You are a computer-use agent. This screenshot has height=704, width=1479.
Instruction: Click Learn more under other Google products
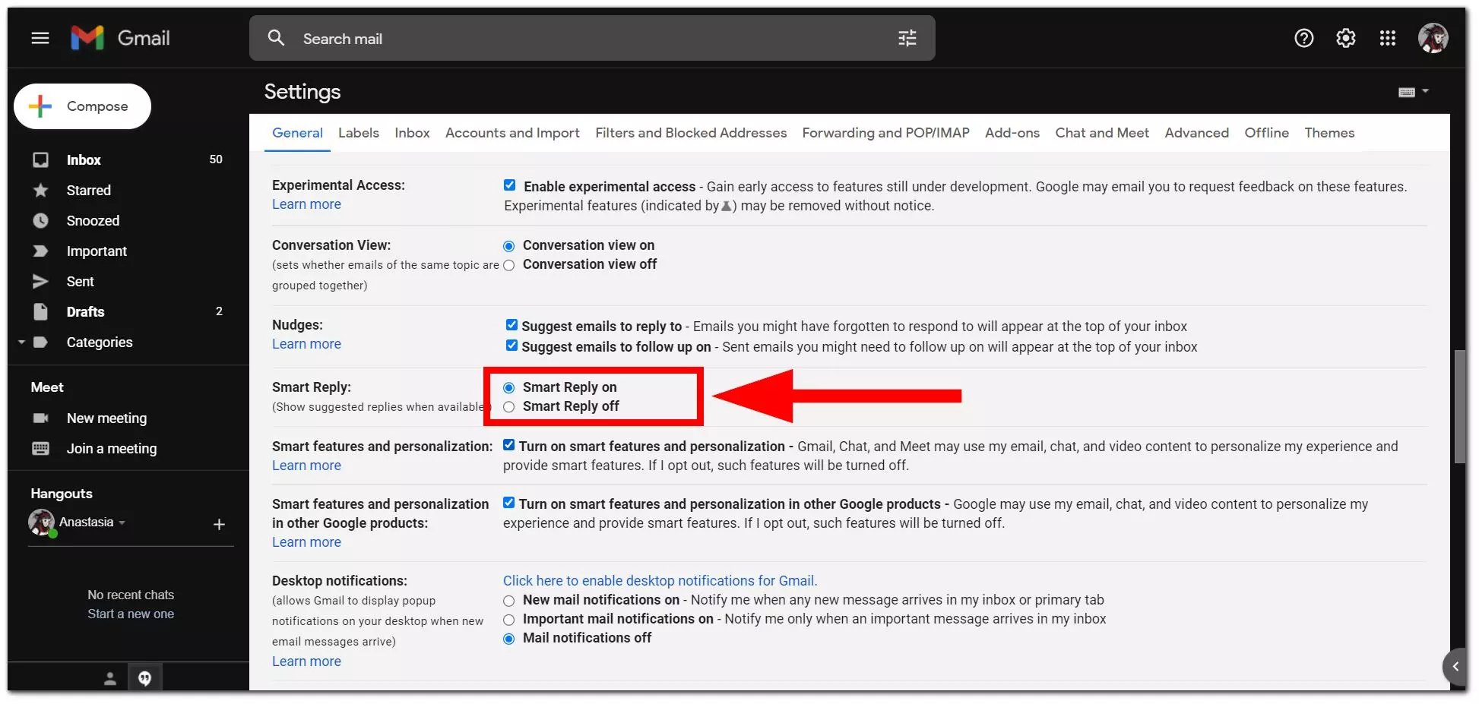[306, 542]
